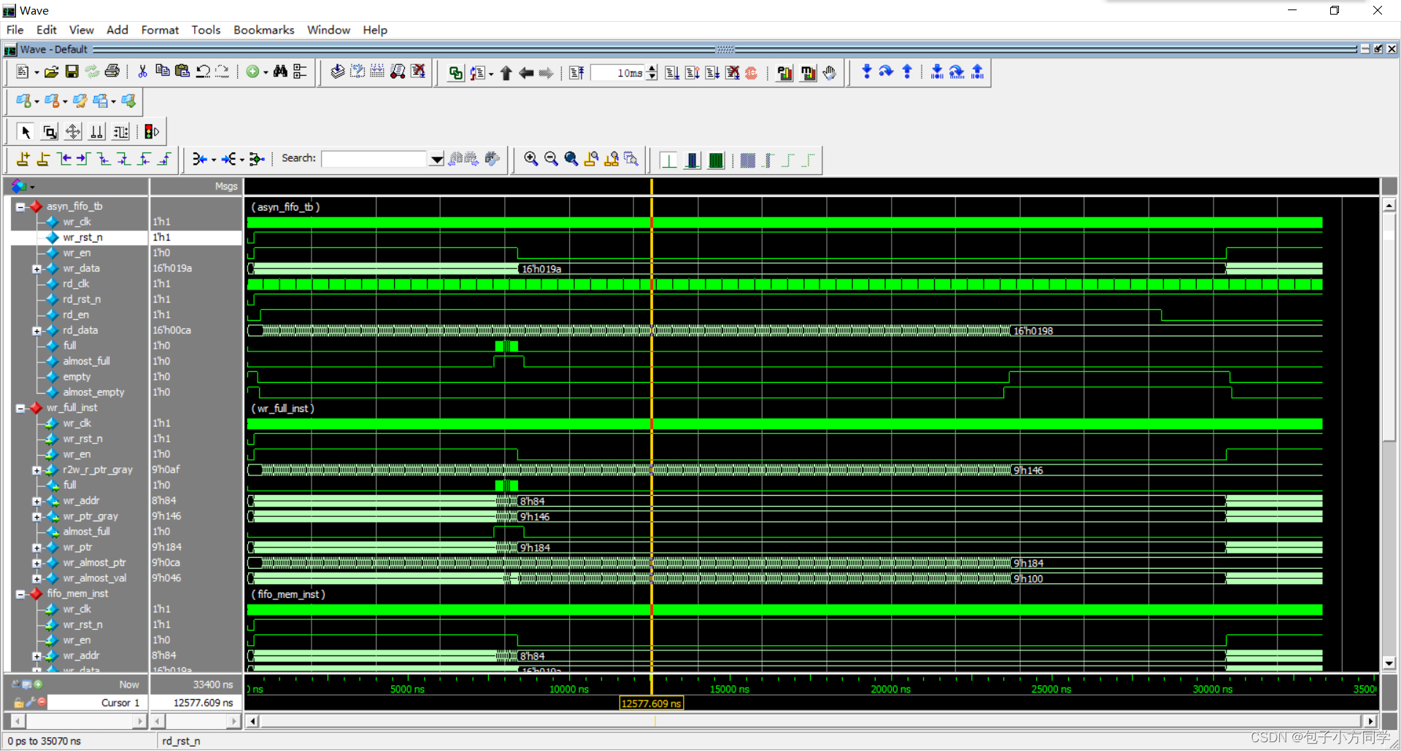The image size is (1401, 751).
Task: Toggle the cursor lock icon beside Cursor 1
Action: tap(19, 703)
